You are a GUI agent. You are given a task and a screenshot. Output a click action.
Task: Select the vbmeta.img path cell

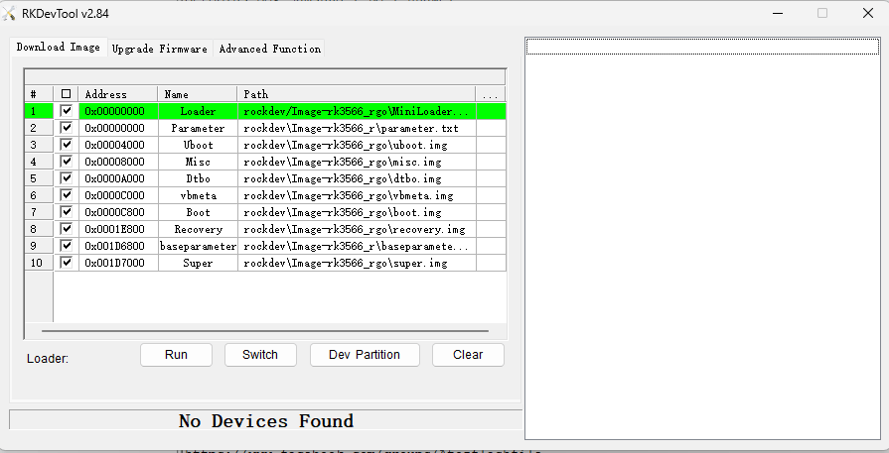[x=357, y=195]
